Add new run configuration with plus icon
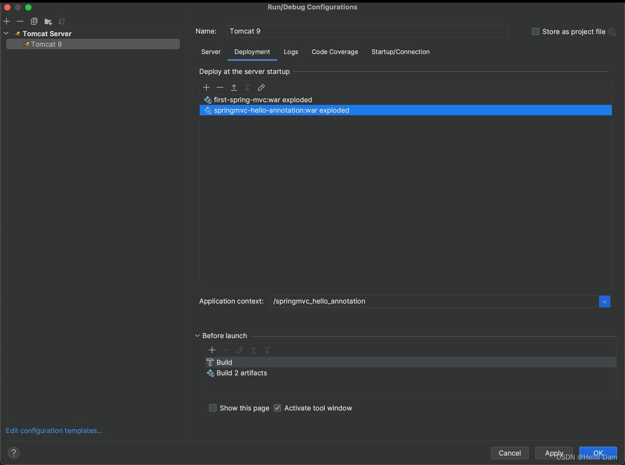 point(6,21)
